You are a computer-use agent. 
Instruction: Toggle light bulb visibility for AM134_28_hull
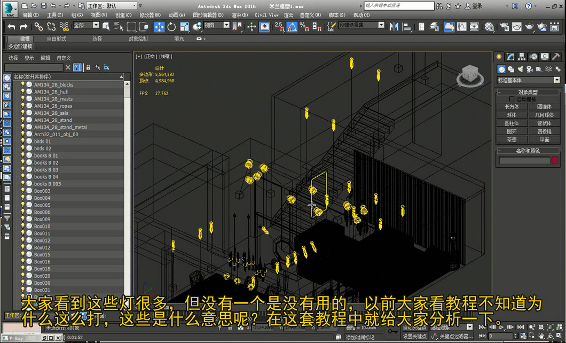point(22,92)
